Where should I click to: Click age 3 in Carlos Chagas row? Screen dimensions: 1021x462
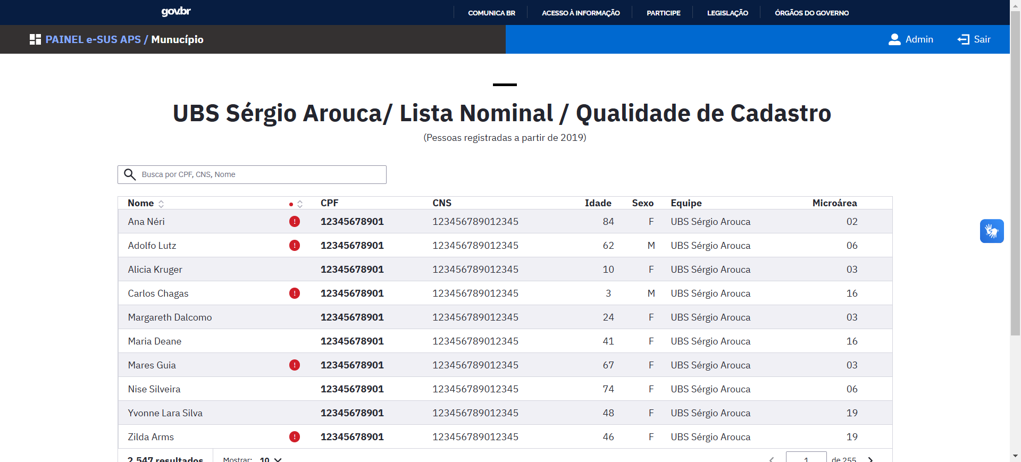(608, 293)
